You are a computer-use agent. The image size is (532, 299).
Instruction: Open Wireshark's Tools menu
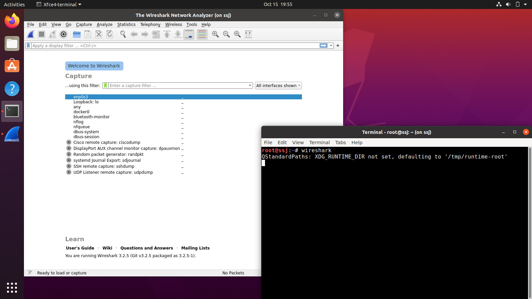pos(192,25)
